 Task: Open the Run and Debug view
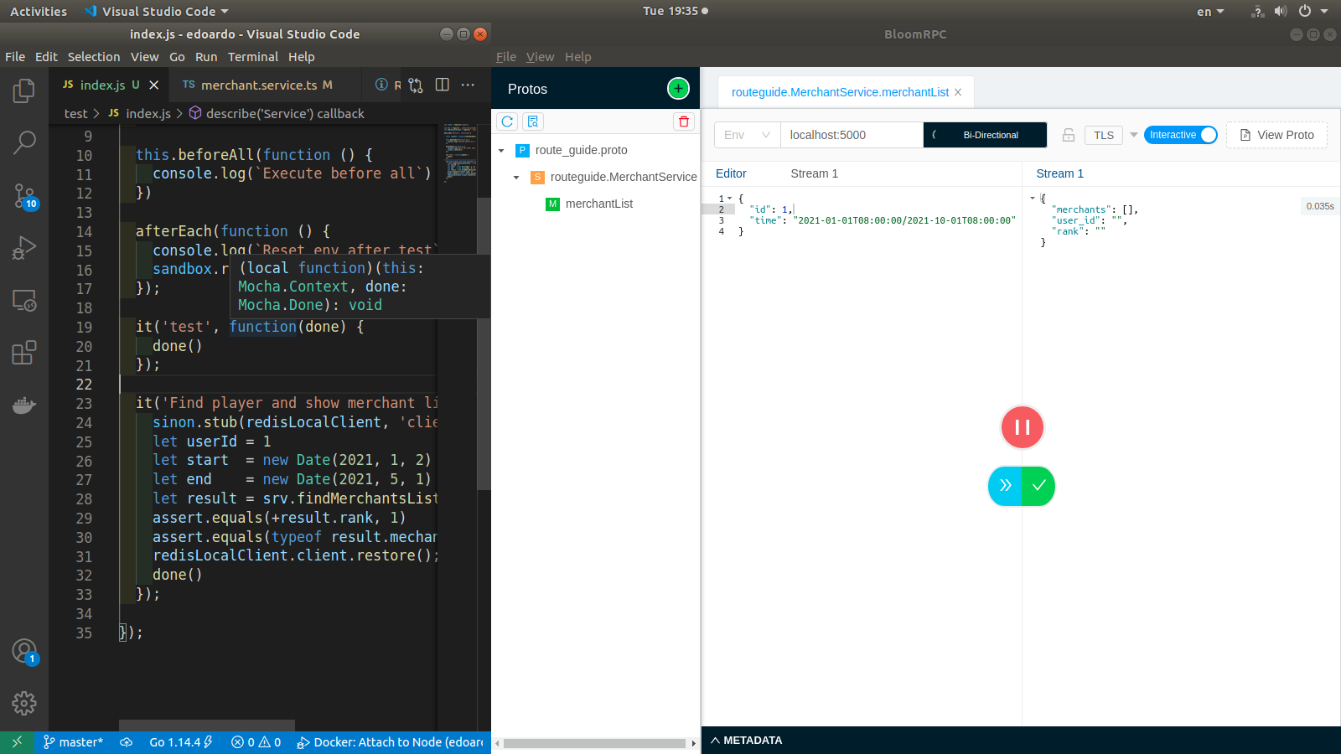click(24, 248)
